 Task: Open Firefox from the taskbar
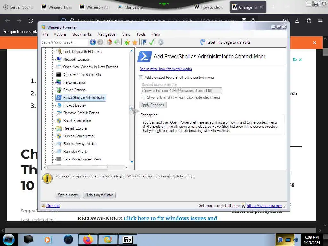(x=88, y=240)
